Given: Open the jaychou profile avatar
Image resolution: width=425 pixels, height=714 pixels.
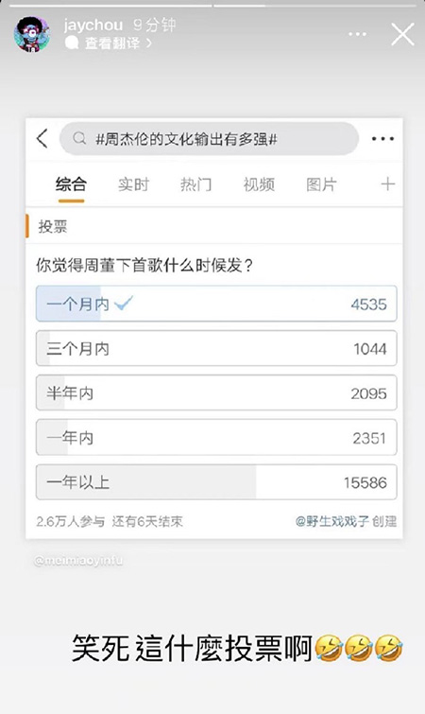Looking at the screenshot, I should click(x=32, y=35).
